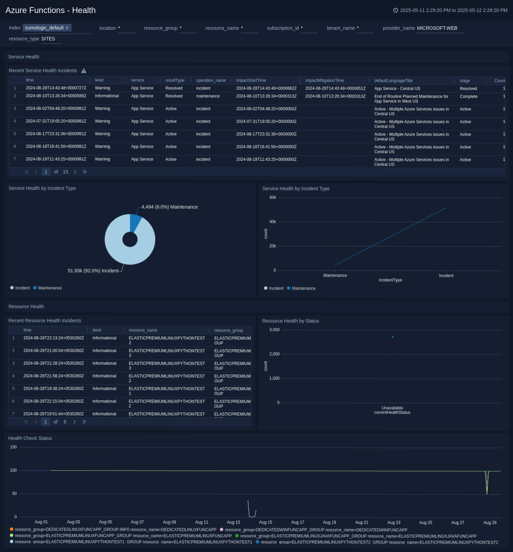
Task: Go to previous page in service incidents table
Action: 36,172
